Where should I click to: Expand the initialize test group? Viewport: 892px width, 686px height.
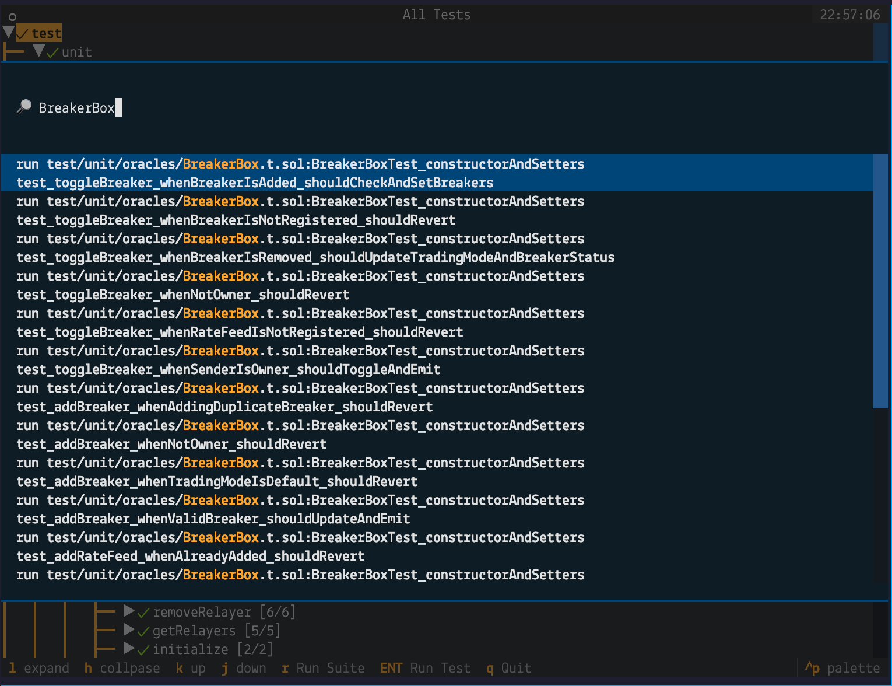tap(129, 648)
